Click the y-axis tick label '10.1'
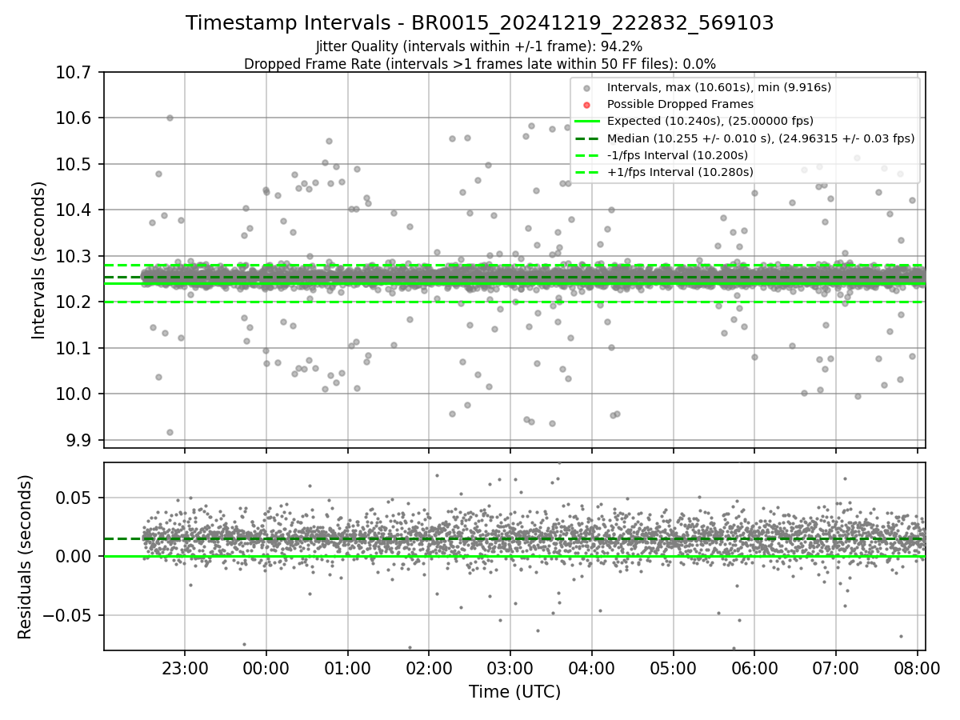 point(75,349)
